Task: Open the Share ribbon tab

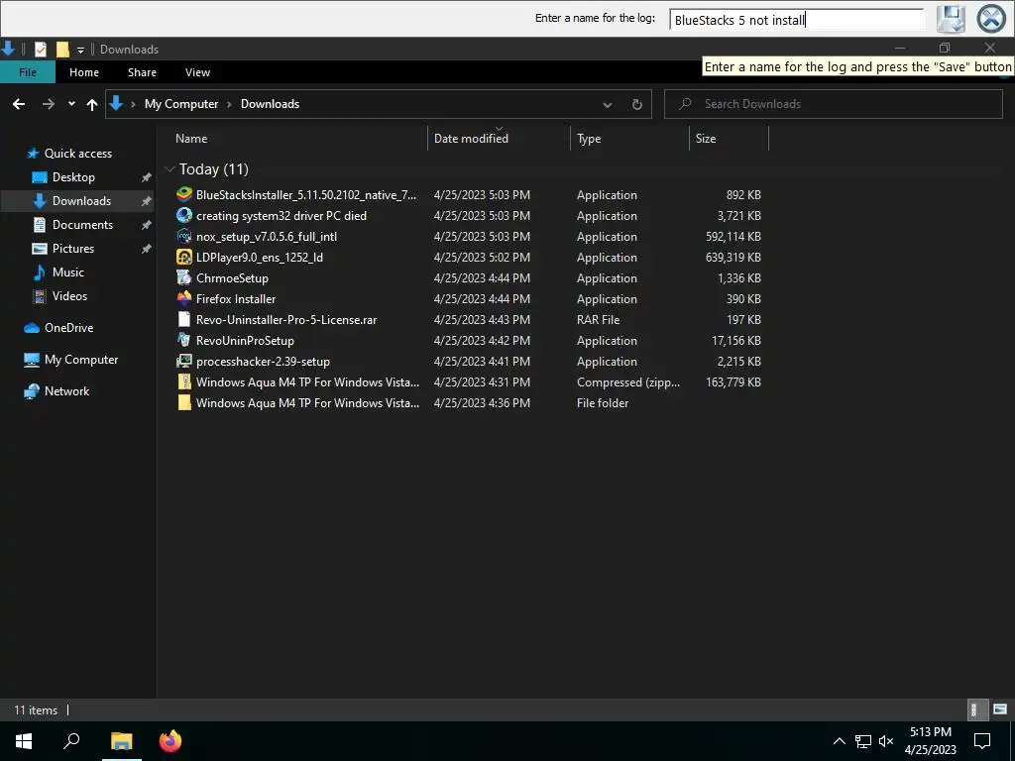Action: pos(142,72)
